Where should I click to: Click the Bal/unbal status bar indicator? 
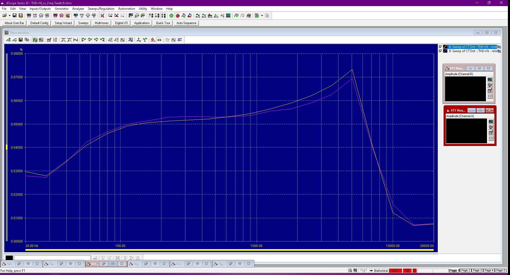coord(381,271)
